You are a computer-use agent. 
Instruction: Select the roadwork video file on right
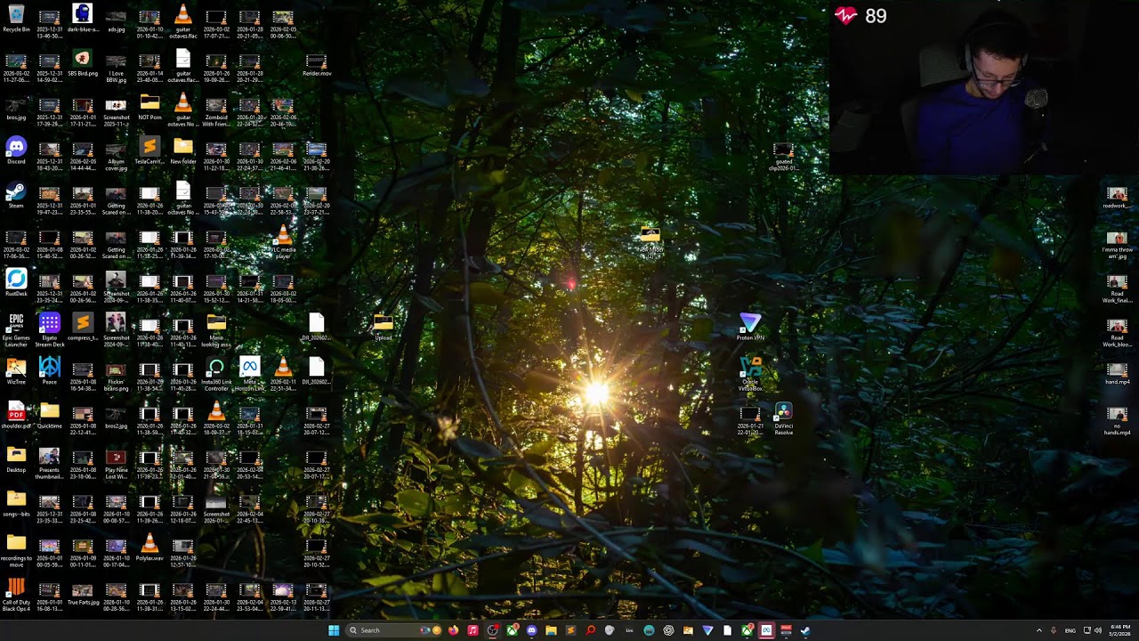1117,196
